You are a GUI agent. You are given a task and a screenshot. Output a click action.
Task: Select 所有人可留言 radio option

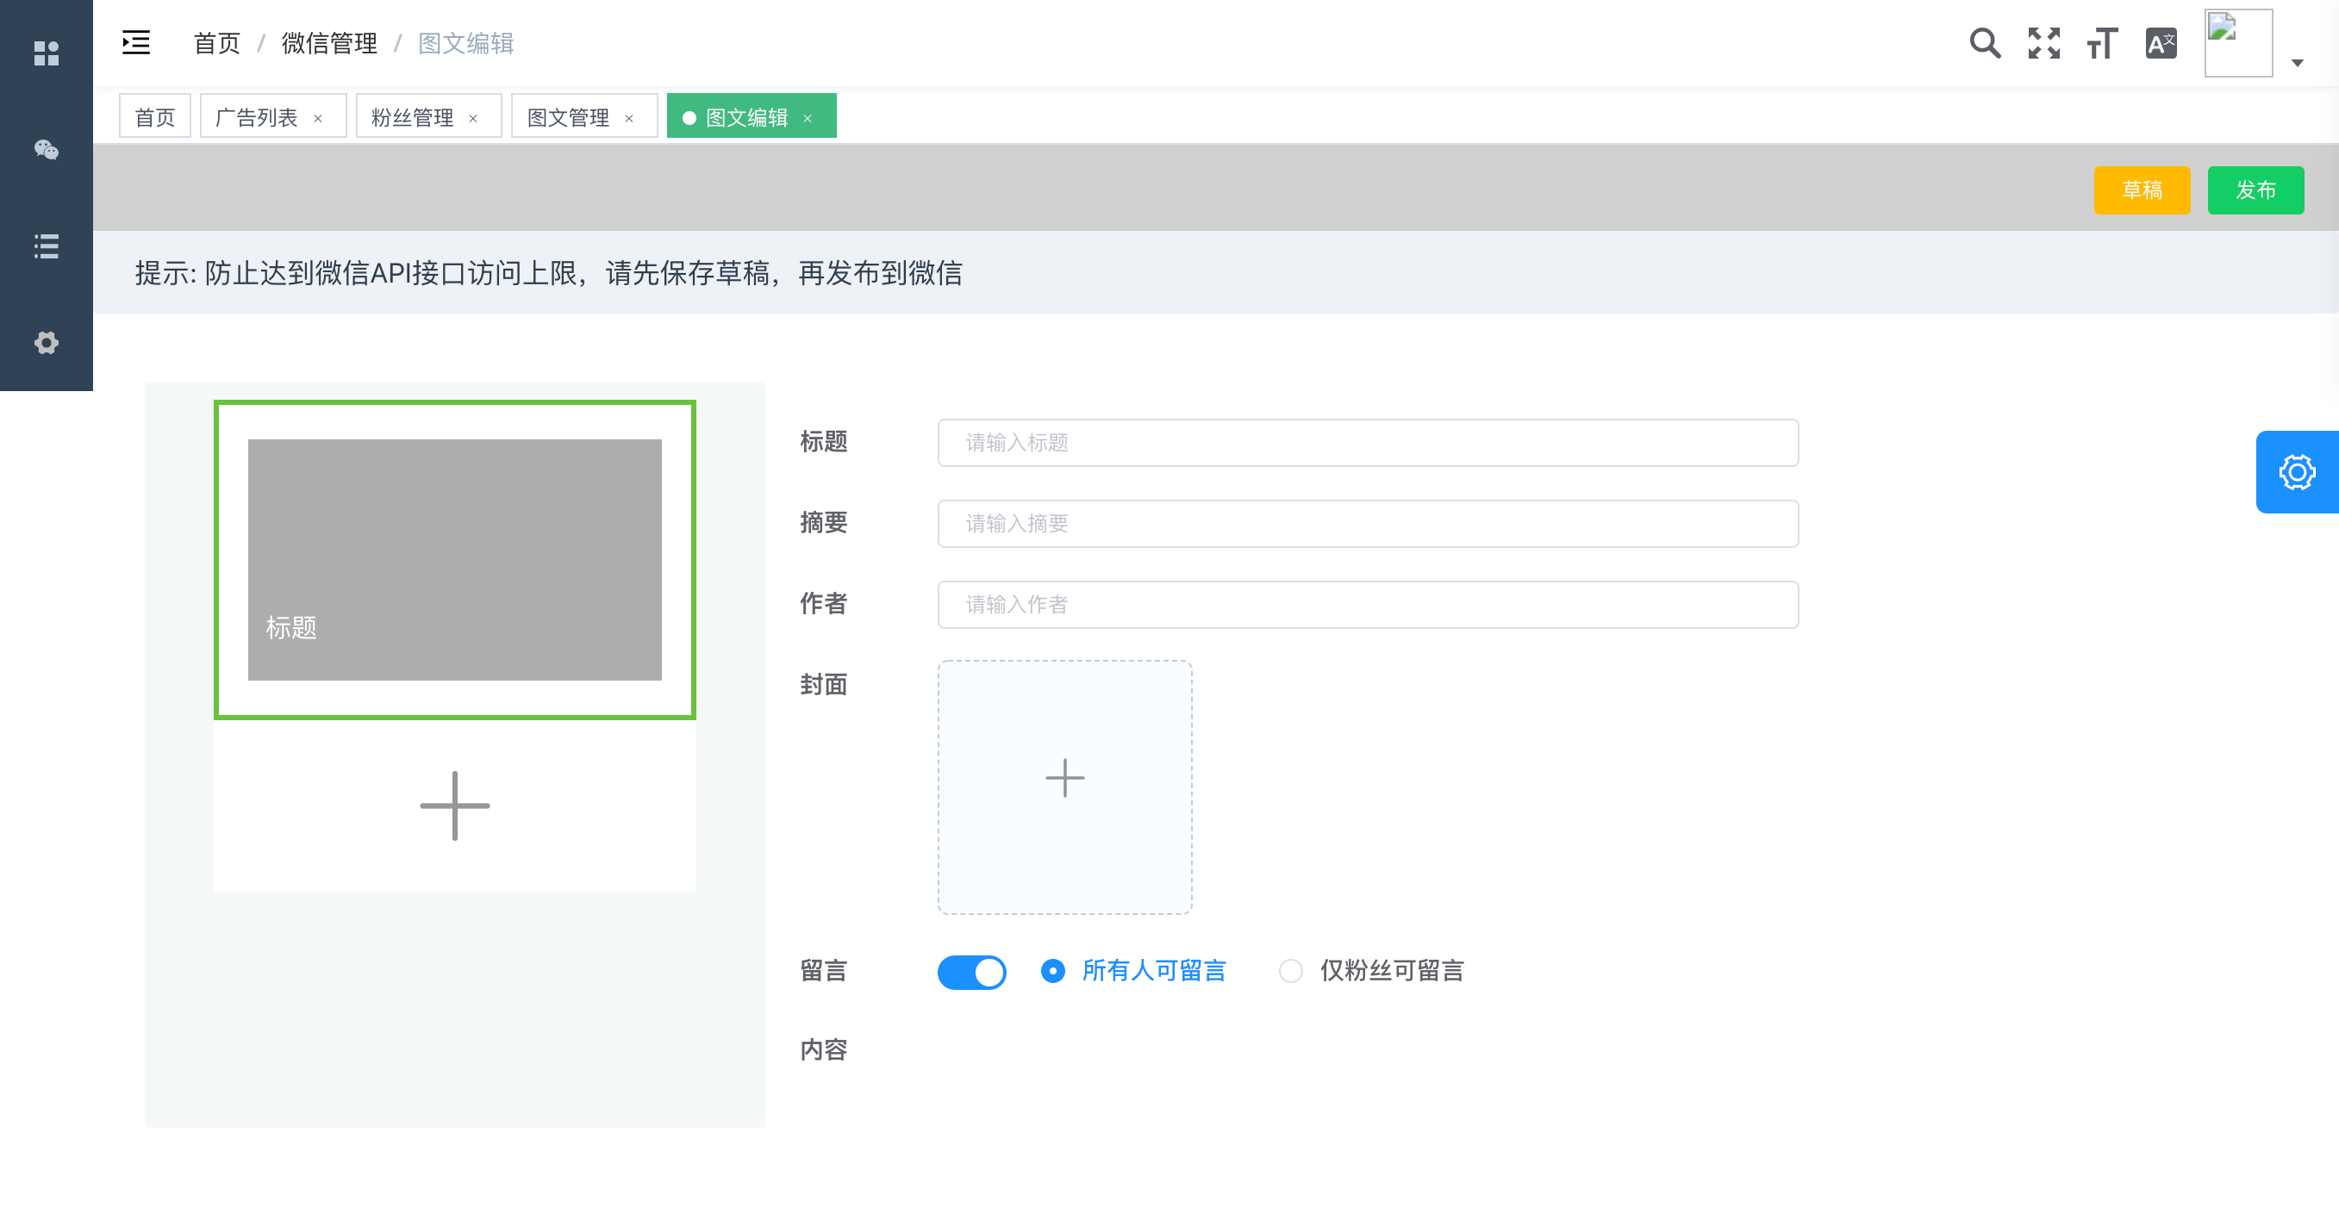click(1053, 971)
